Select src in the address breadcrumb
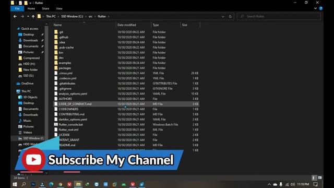This screenshot has height=188, width=334. [90, 16]
